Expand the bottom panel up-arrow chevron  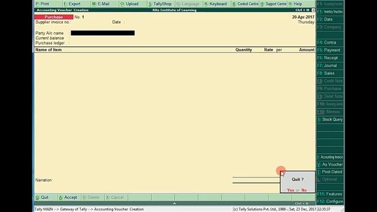174,203
